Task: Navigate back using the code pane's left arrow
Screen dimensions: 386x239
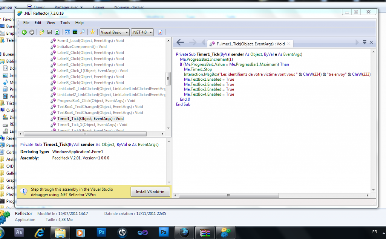Action: click(180, 43)
